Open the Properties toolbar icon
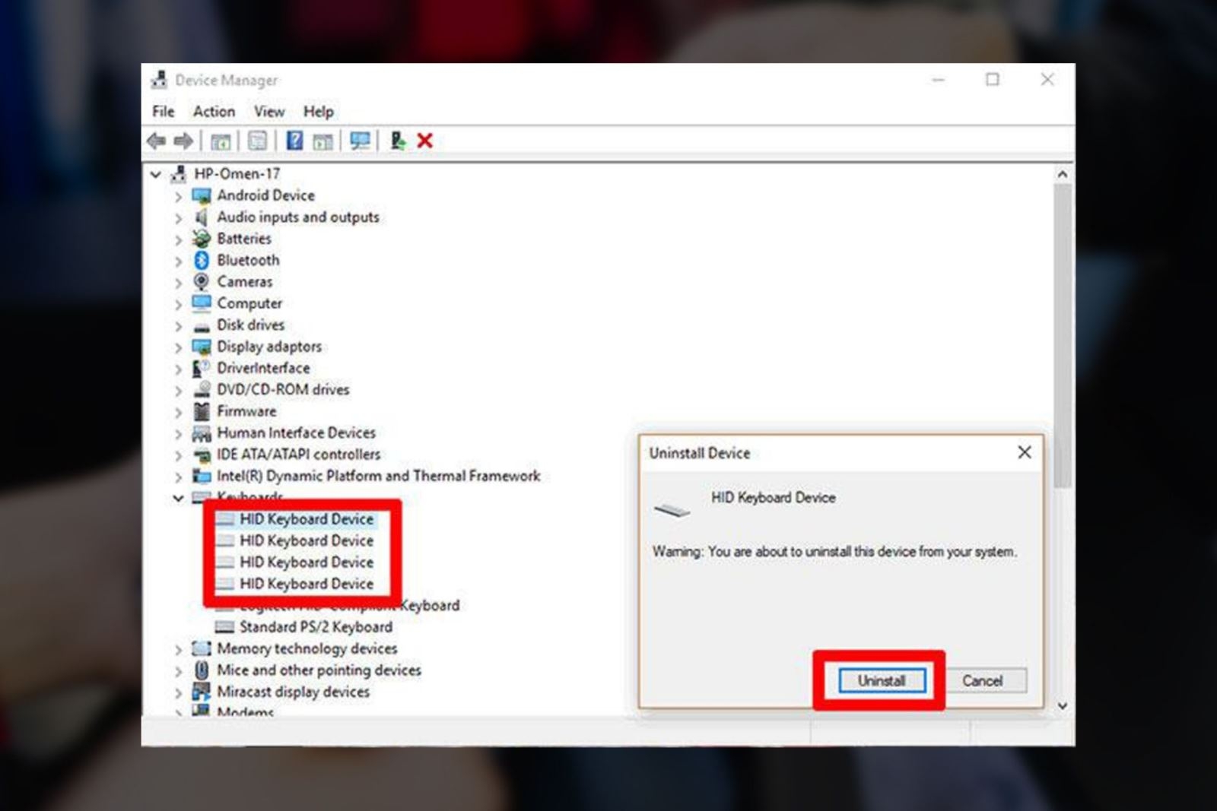Image resolution: width=1217 pixels, height=811 pixels. coord(258,141)
